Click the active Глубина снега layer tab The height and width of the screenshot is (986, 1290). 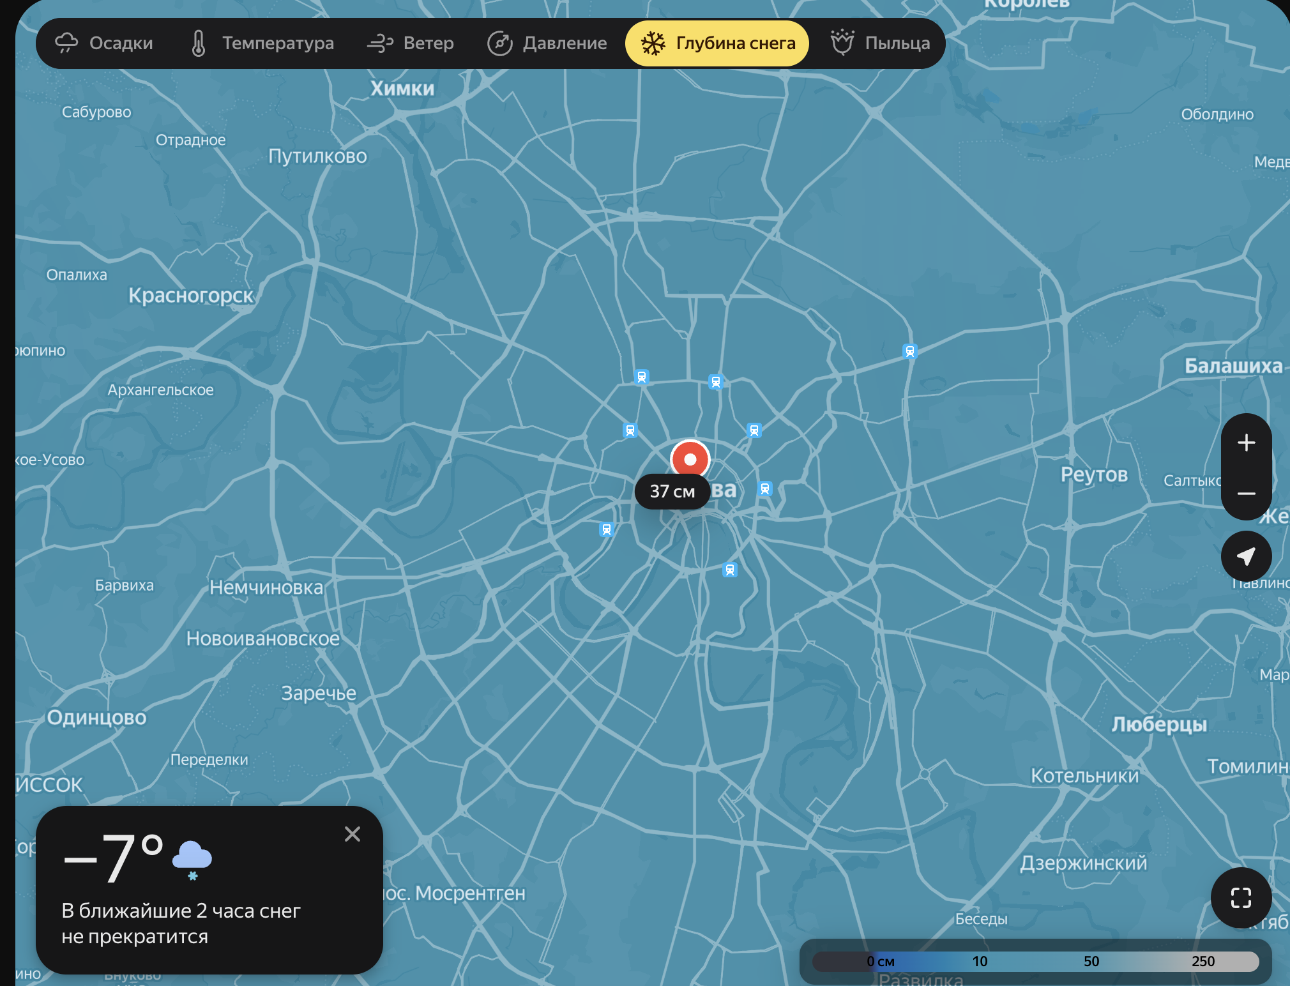(717, 43)
